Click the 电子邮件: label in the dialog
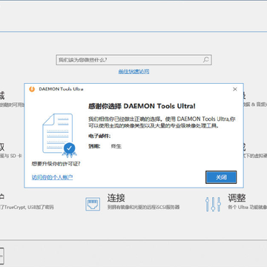267x267 pixels. point(99,136)
